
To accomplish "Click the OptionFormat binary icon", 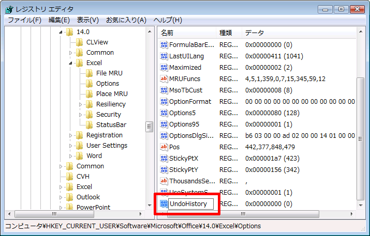I will [164, 102].
